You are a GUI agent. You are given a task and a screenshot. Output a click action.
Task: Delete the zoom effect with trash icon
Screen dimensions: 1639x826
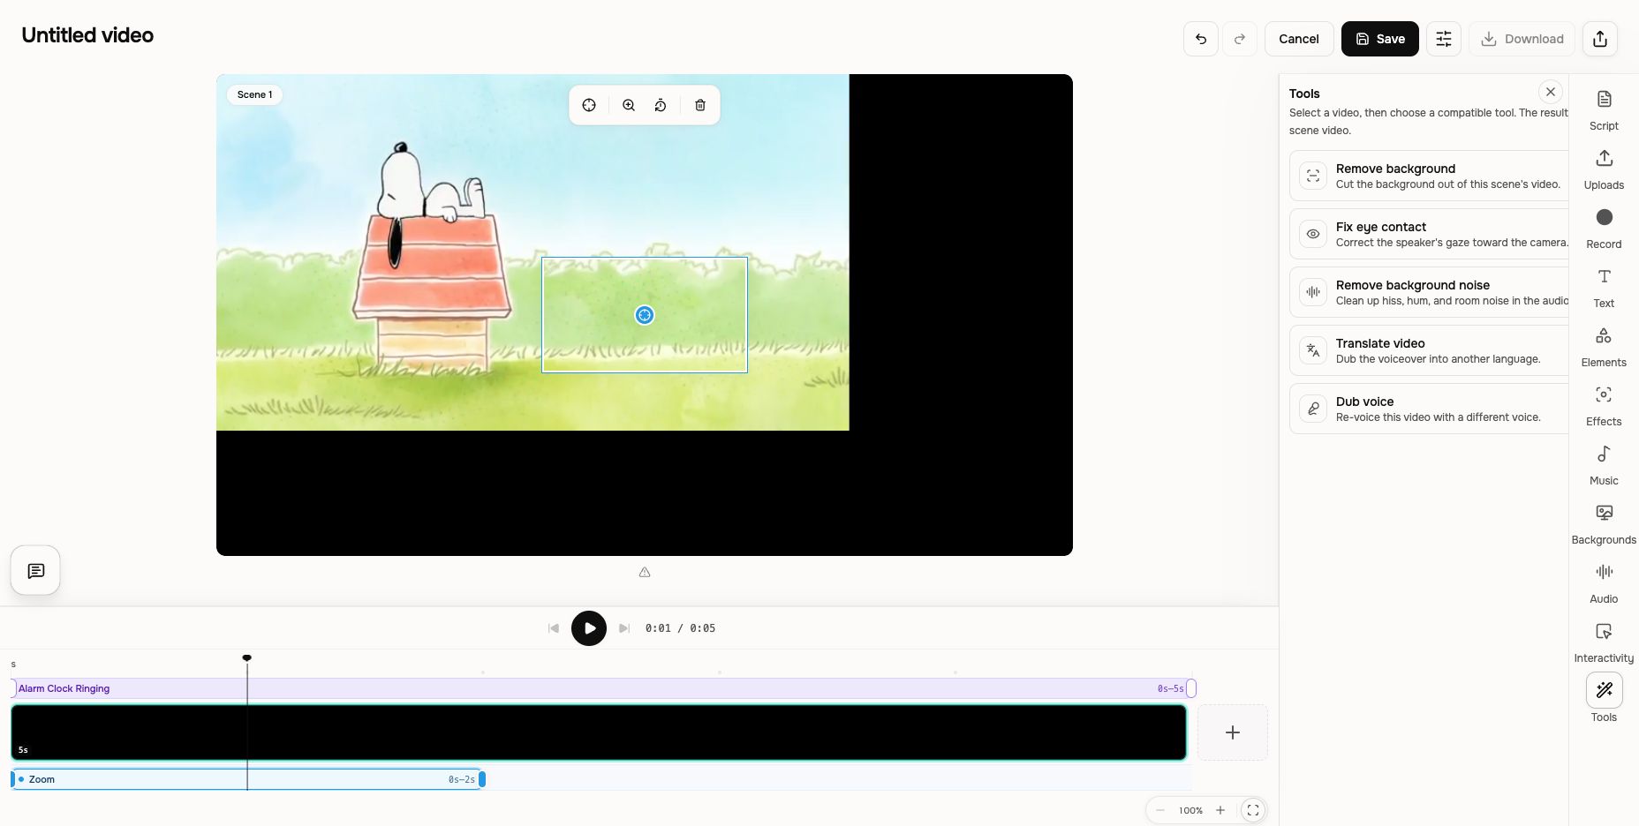pyautogui.click(x=700, y=105)
